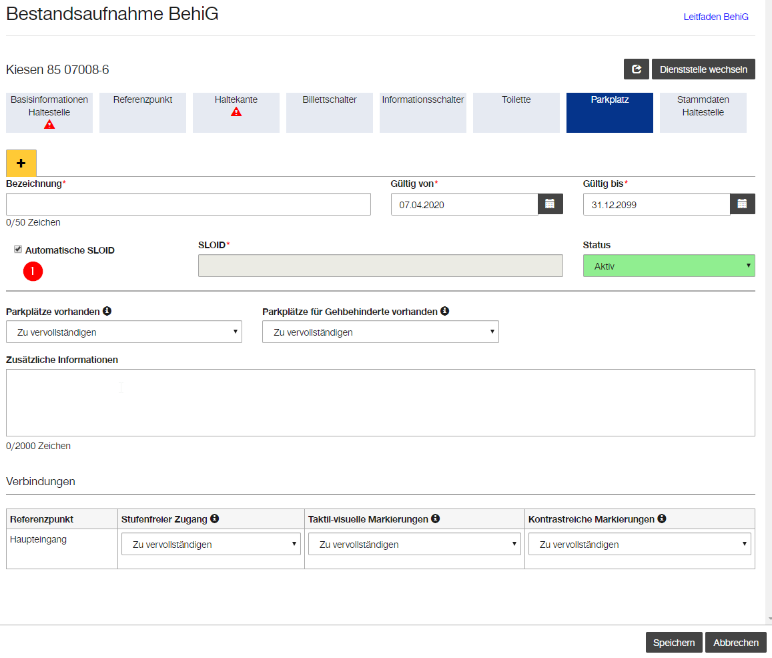Screen dimensions: 772x658
Task: Click info icon for Stufenfreier Zugang
Action: click(215, 518)
